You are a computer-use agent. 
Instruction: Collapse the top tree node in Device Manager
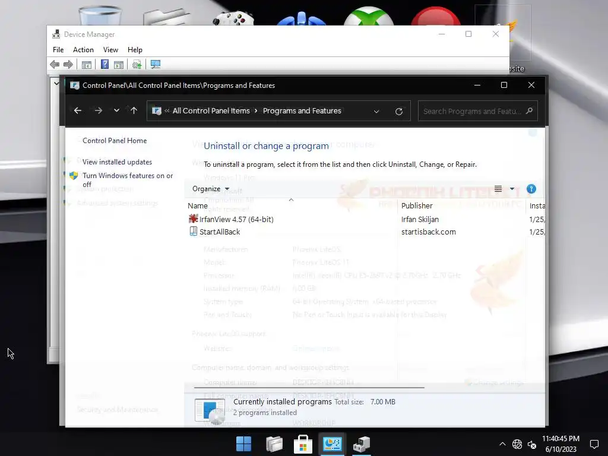point(56,83)
